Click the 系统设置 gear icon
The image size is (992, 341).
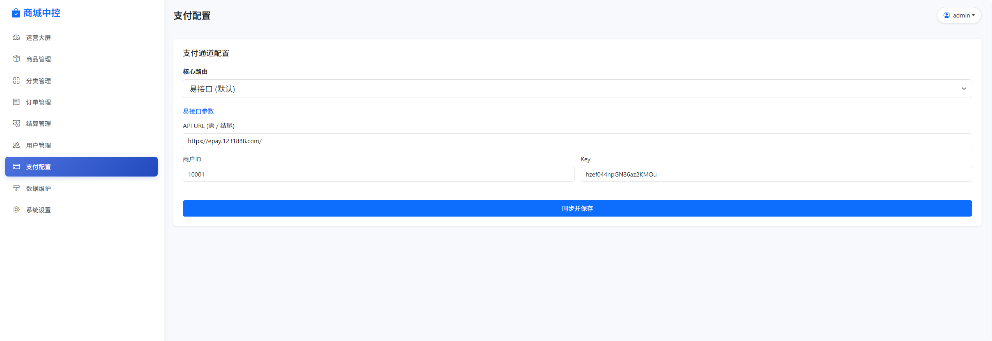point(16,210)
